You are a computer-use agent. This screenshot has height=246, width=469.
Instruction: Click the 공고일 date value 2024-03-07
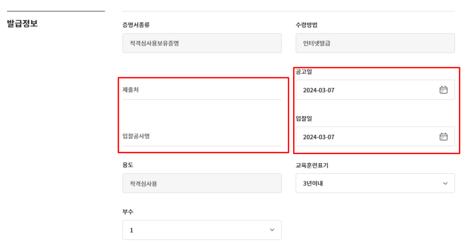pyautogui.click(x=319, y=91)
